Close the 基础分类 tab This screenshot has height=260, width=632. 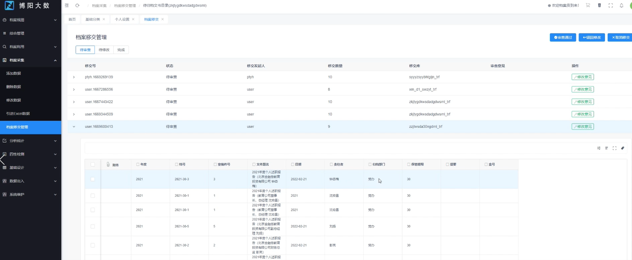click(x=104, y=19)
